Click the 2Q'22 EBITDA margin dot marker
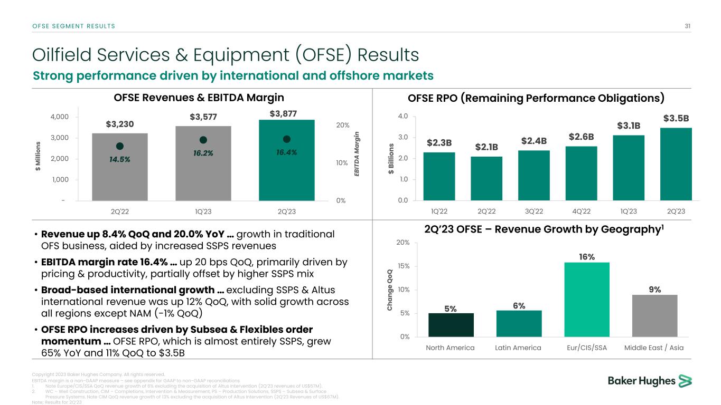This screenshot has height=405, width=721. [x=119, y=146]
